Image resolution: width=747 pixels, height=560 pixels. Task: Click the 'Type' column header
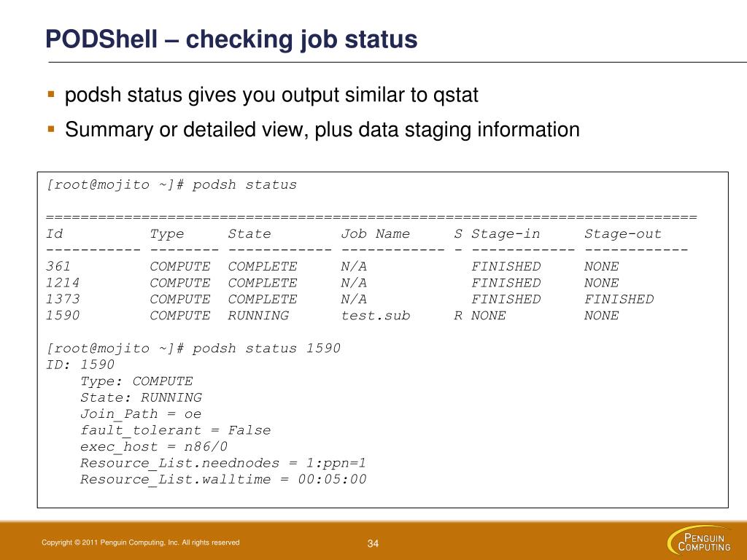tap(167, 234)
